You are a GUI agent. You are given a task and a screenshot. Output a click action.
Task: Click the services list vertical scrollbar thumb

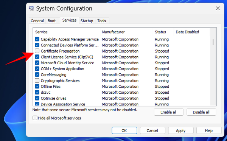[213, 42]
